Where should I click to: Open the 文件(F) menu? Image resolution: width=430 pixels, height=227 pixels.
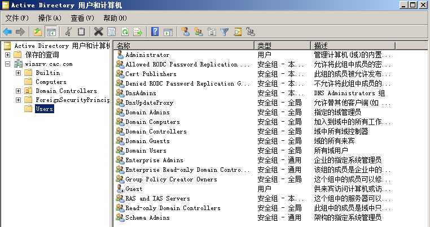click(x=17, y=19)
